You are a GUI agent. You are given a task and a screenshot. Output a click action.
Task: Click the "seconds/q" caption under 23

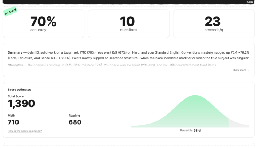(214, 30)
